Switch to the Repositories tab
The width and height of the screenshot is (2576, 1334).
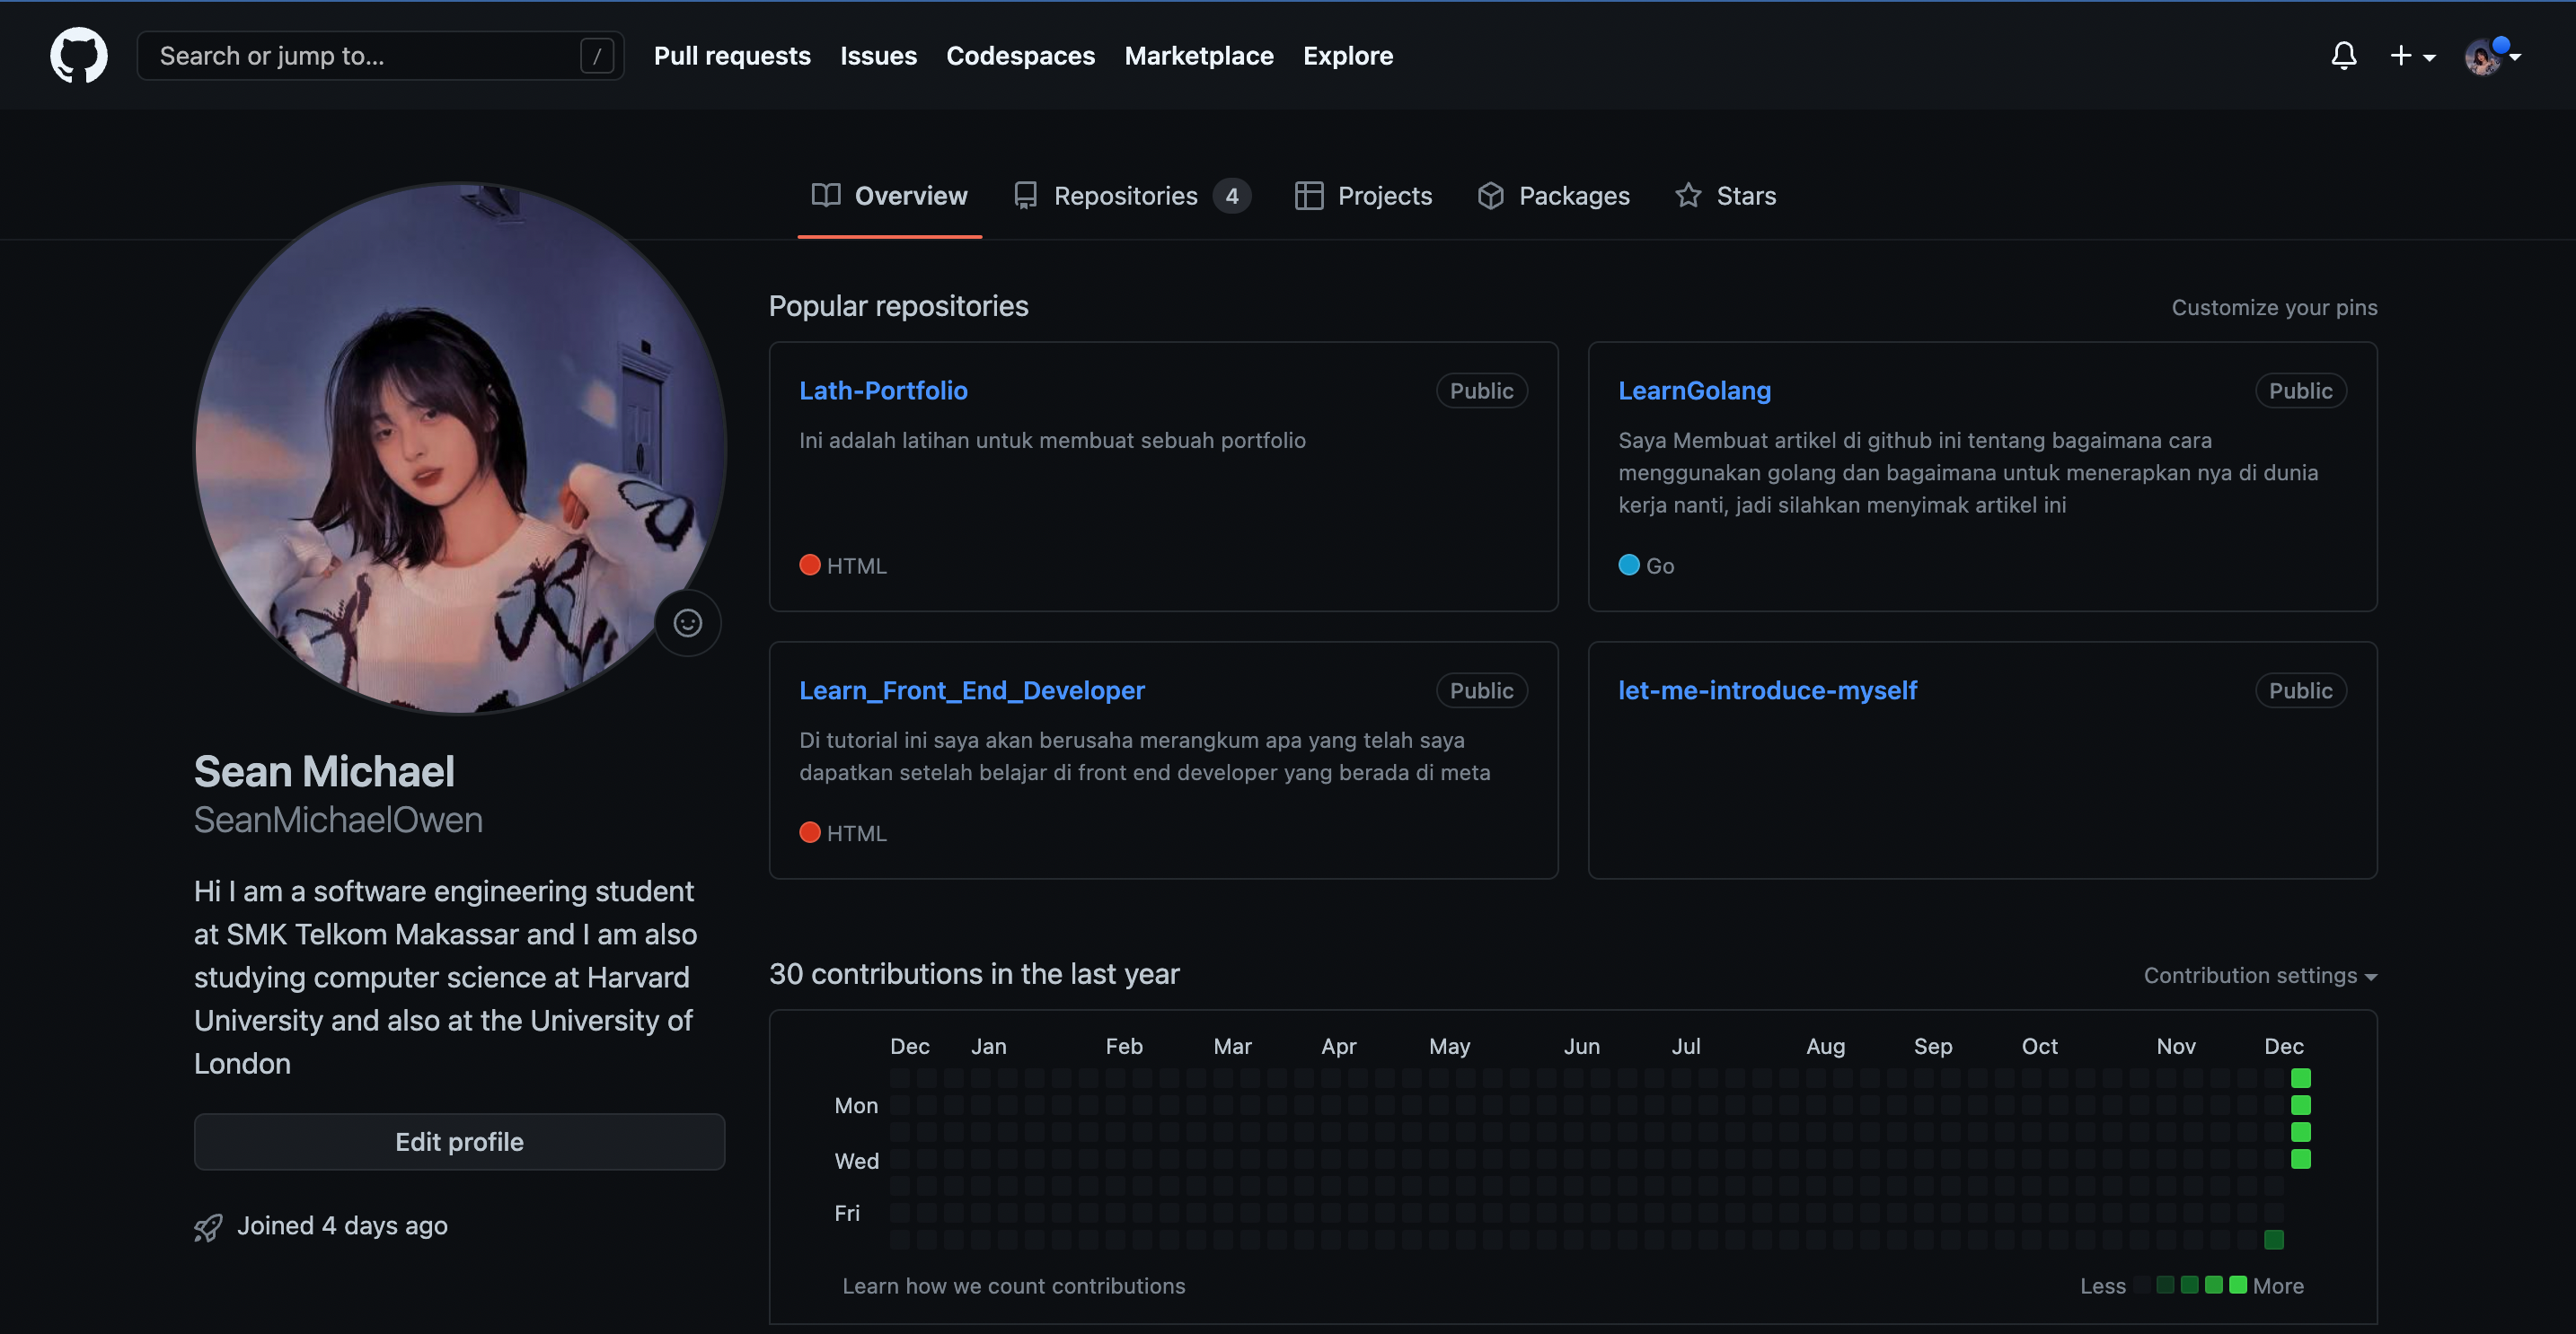1131,196
